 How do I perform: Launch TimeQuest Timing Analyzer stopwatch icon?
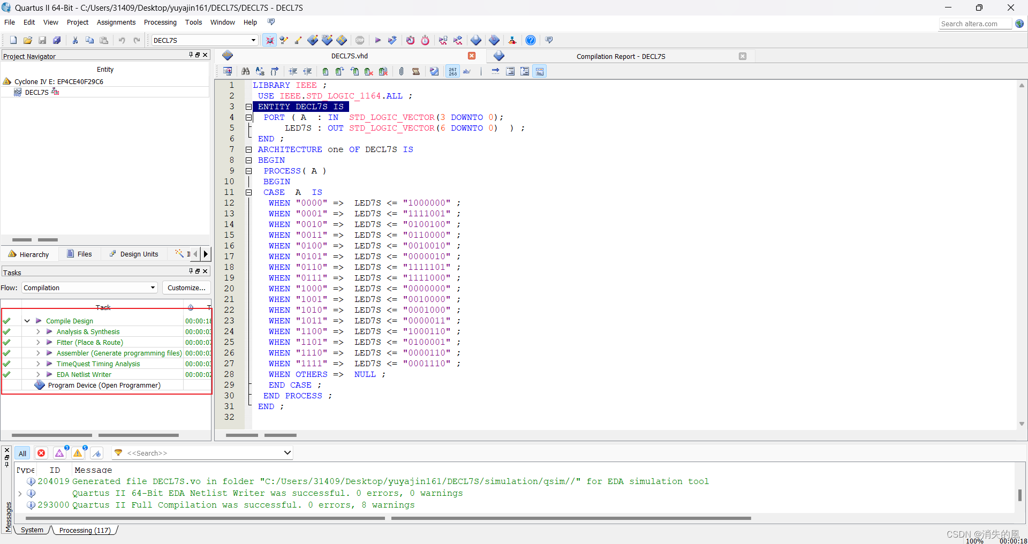(x=425, y=40)
